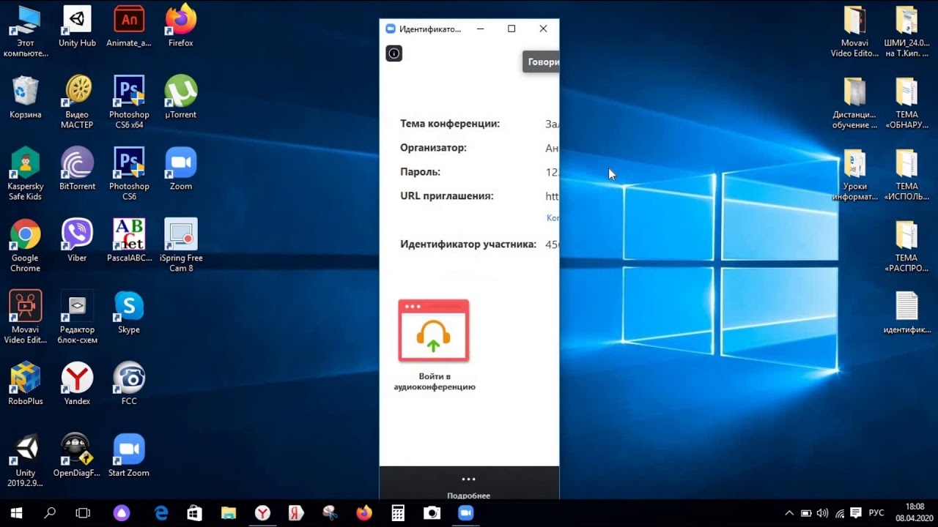
Task: Open the Windows Start menu
Action: [16, 513]
